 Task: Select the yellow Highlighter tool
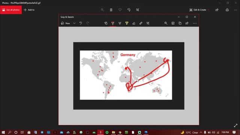point(127,23)
